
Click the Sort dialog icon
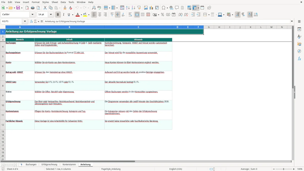click(x=122, y=8)
